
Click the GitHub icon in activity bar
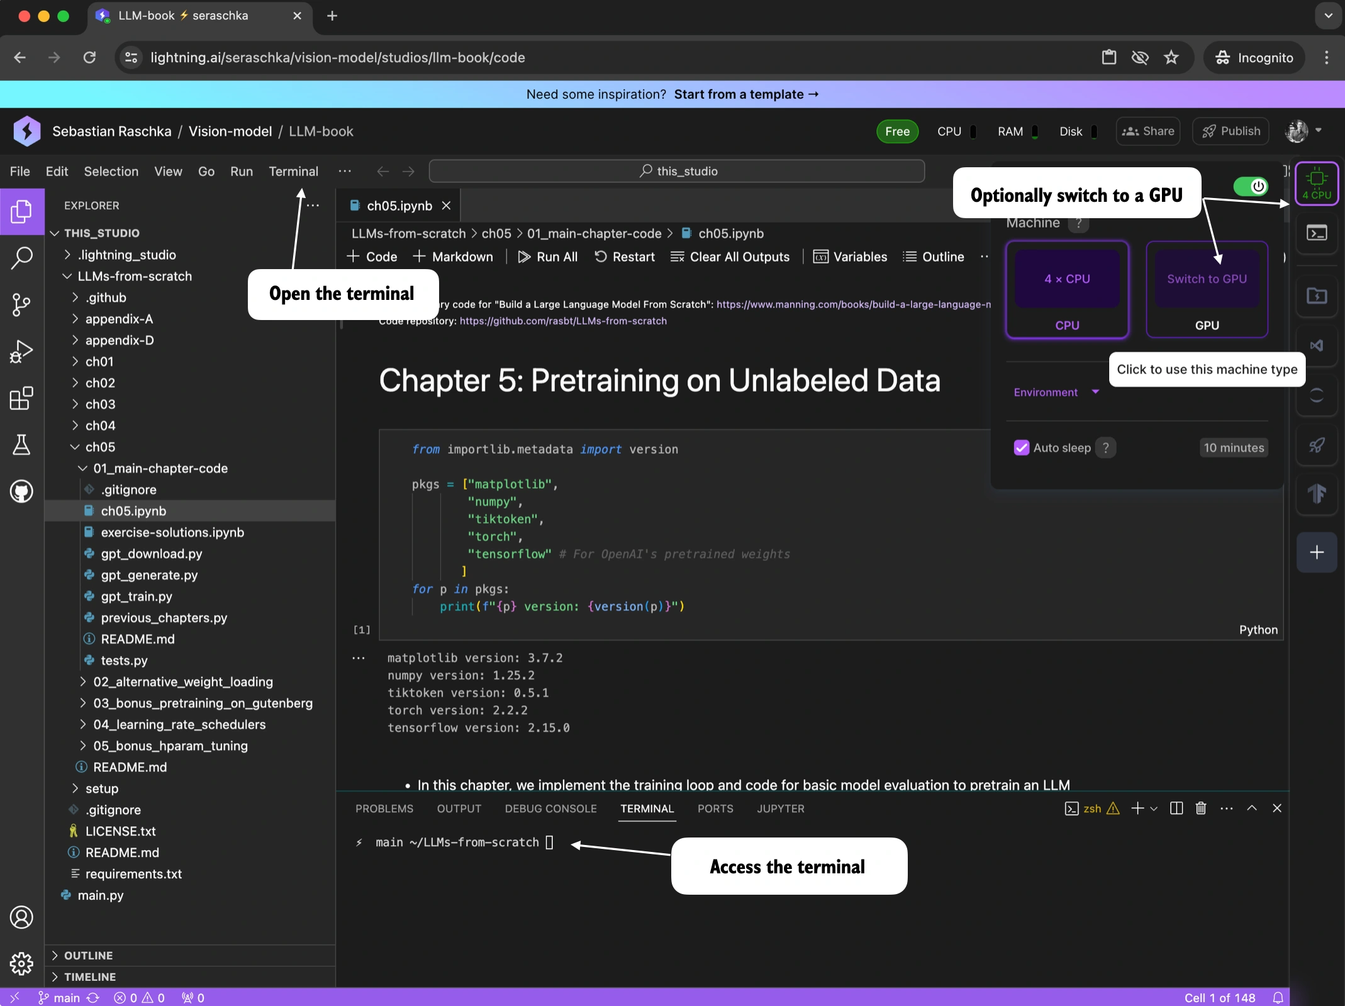tap(21, 491)
